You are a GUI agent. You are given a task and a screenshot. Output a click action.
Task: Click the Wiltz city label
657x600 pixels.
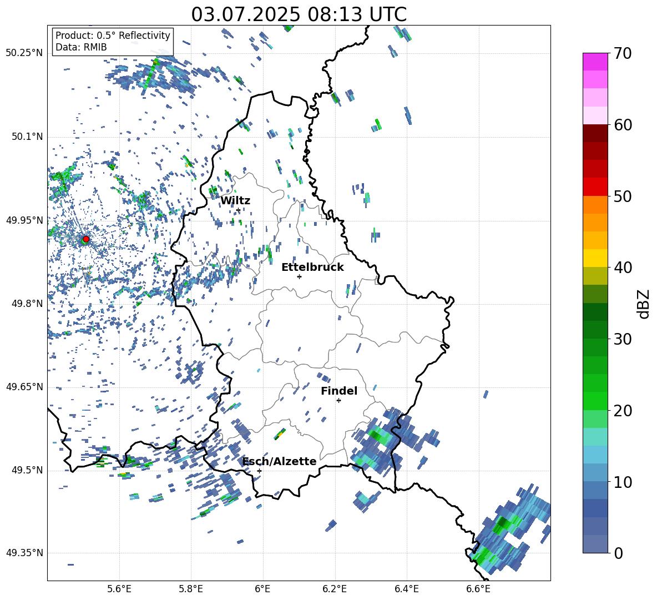tap(235, 201)
